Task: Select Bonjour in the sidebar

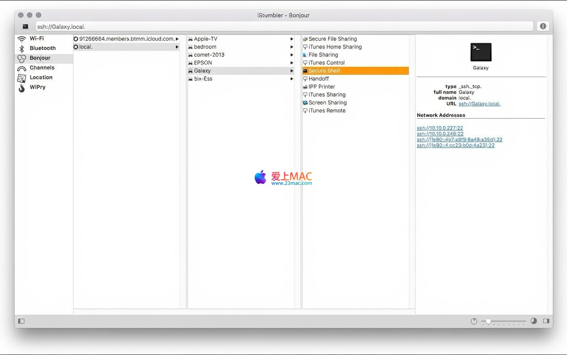Action: 40,58
